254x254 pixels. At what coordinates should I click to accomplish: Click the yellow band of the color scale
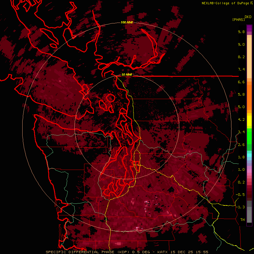(249, 121)
